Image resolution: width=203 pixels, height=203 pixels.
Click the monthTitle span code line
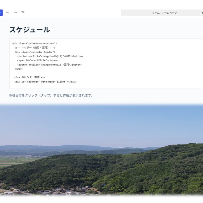pyautogui.click(x=38, y=60)
